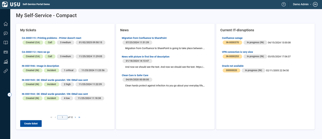Open ticket IN-0001944 EMail wurde gesendet
This screenshot has height=139, width=322.
pyautogui.click(x=55, y=94)
